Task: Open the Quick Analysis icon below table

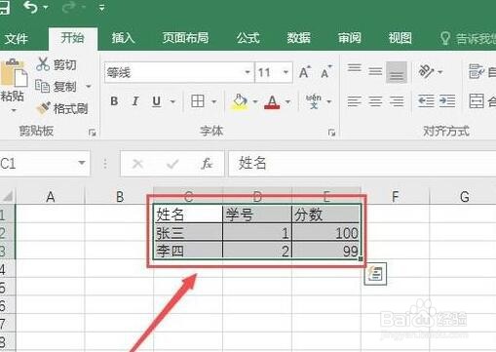Action: pos(375,274)
